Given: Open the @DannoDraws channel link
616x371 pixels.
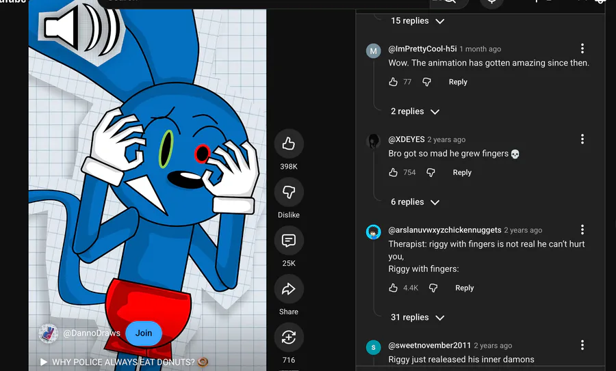Looking at the screenshot, I should tap(92, 333).
